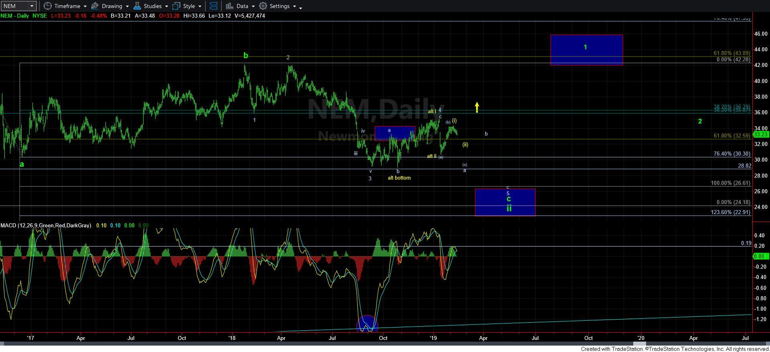770x352 pixels.
Task: Open the Studies menu
Action: click(150, 6)
